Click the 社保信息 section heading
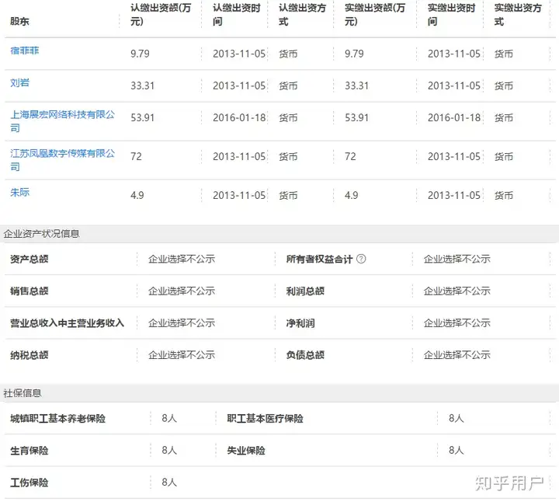Viewport: 559px width, 502px height. click(x=23, y=393)
